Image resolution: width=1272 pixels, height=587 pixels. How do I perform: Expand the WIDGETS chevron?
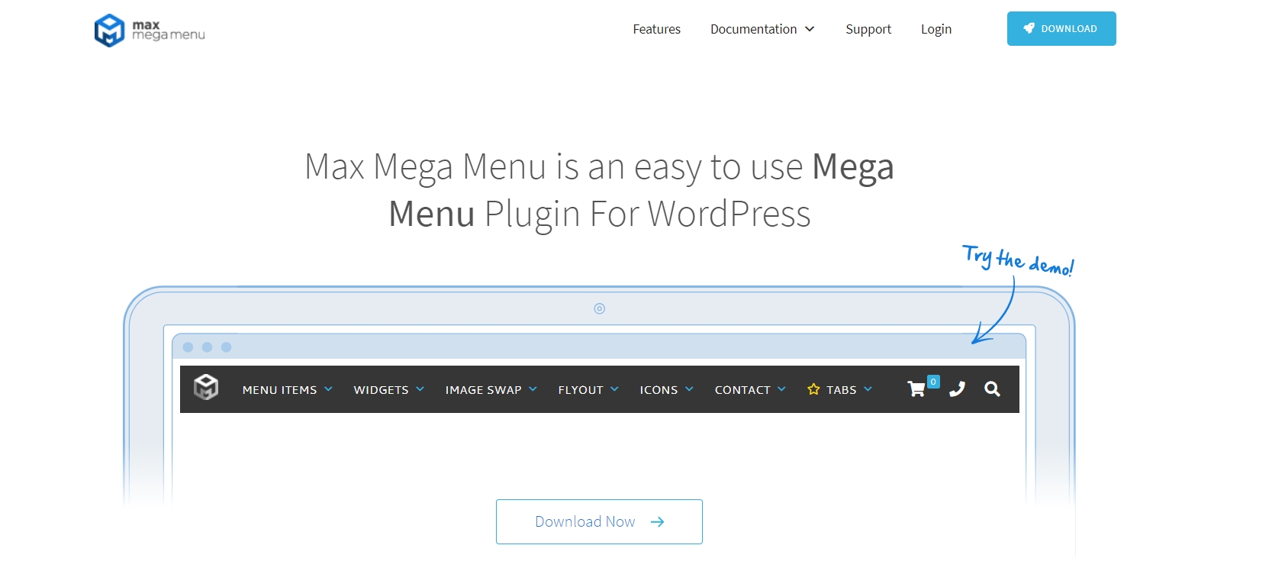coord(420,389)
